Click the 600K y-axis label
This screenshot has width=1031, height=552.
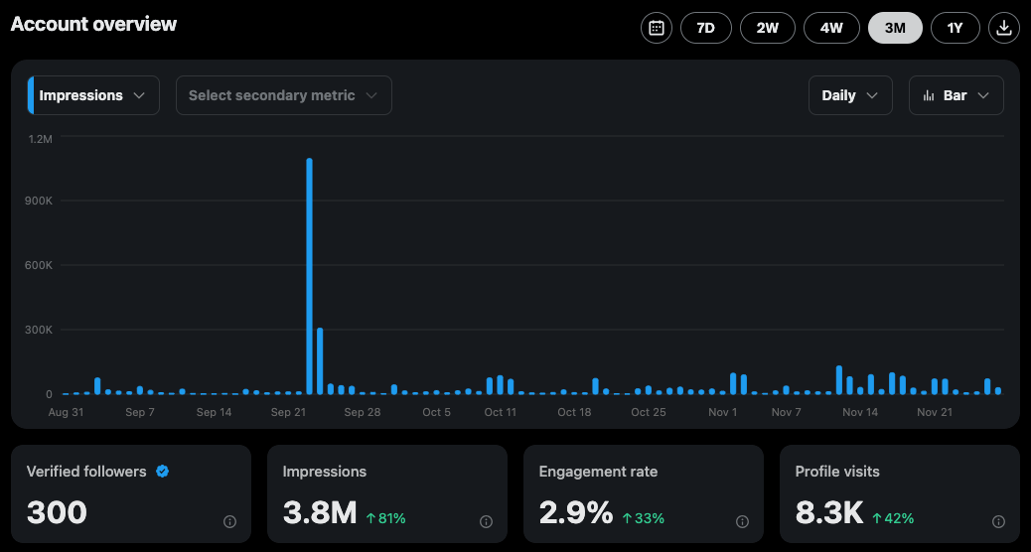[40, 265]
